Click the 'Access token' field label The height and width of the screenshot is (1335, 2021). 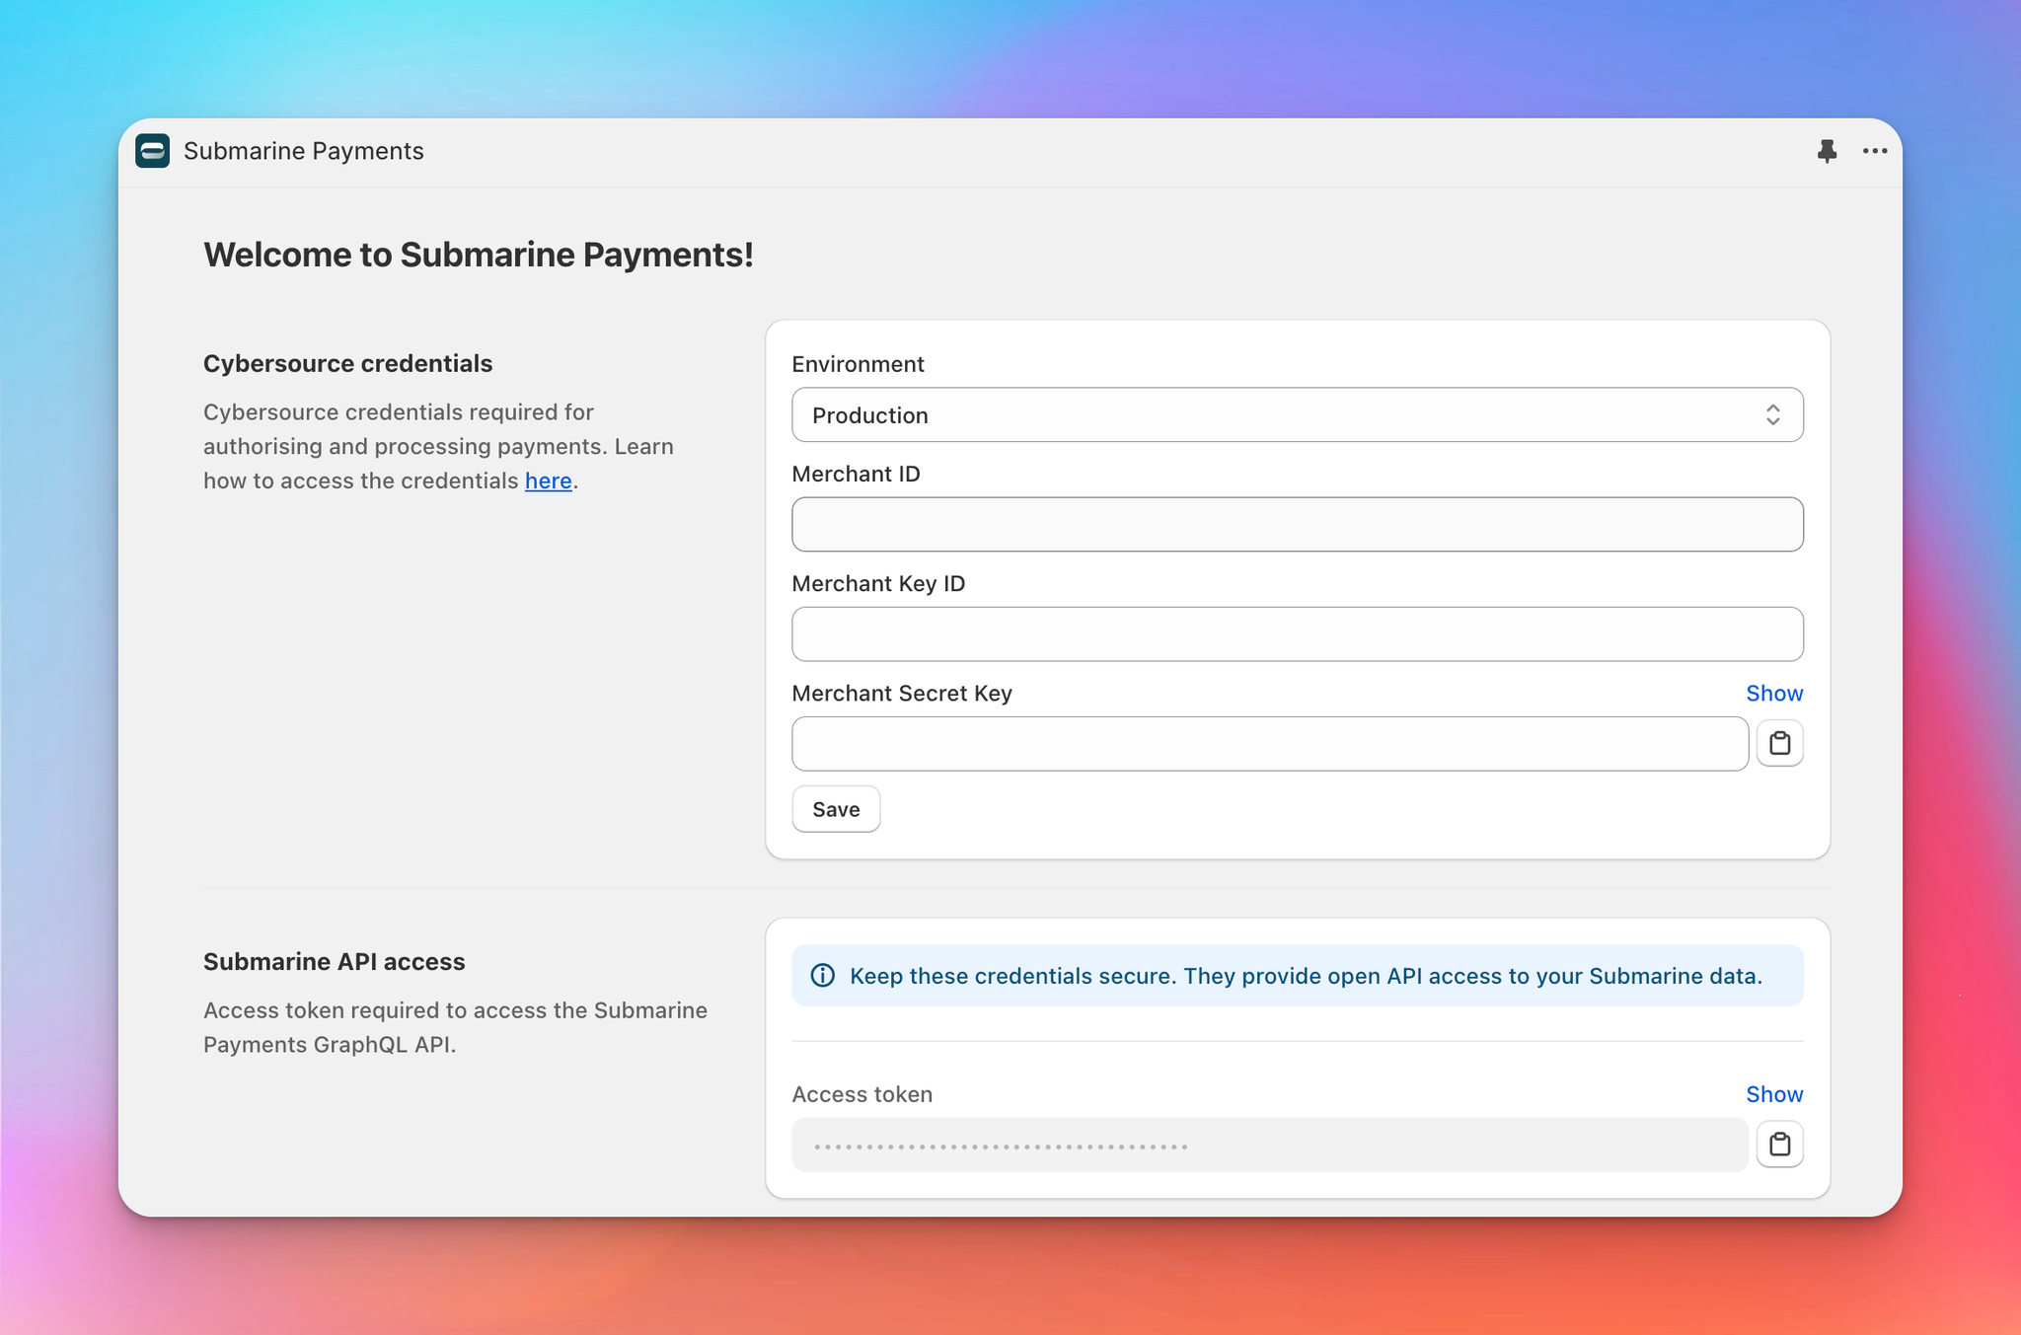coord(861,1094)
